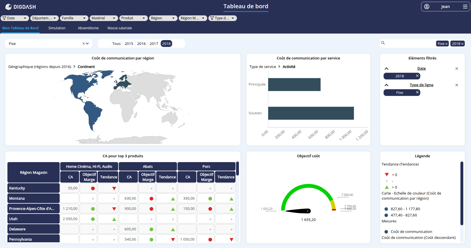471x248 pixels.
Task: Open the hamburger menu next to Jean
Action: 465,7
